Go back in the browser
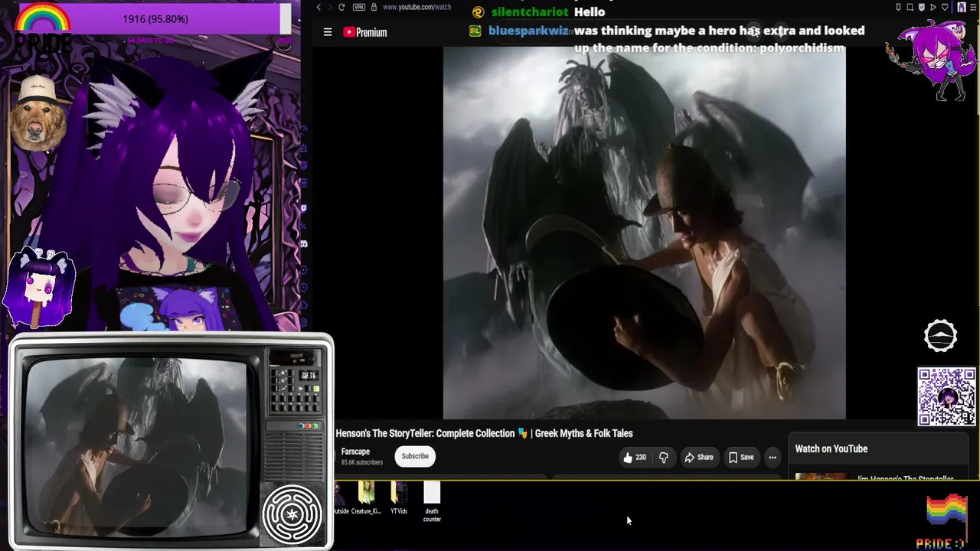The height and width of the screenshot is (551, 980). (x=318, y=8)
